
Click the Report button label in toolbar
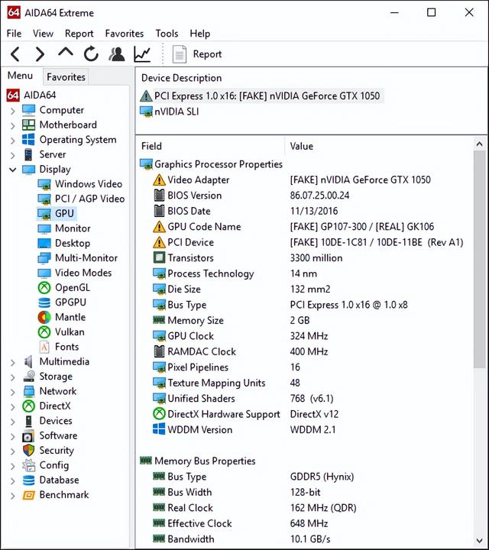[x=207, y=54]
